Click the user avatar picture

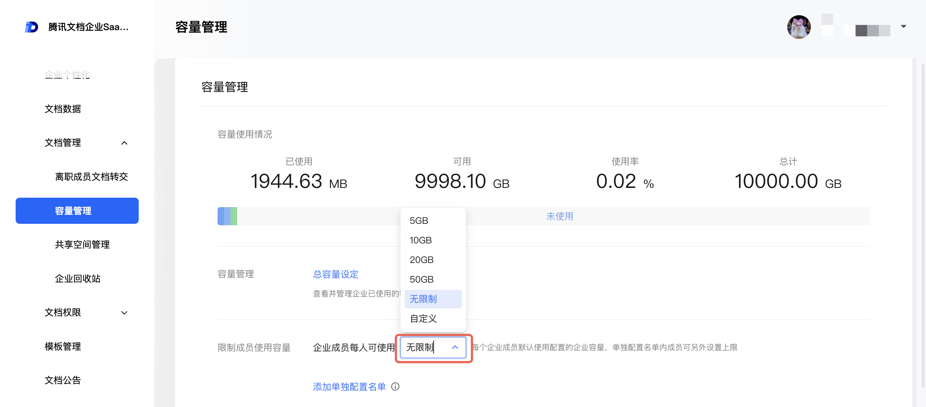[799, 27]
